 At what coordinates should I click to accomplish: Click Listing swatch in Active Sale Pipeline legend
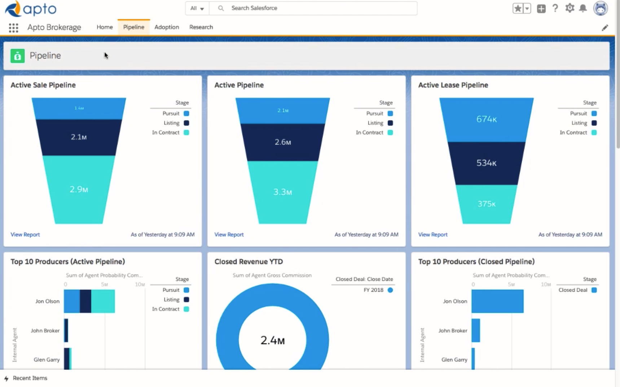tap(186, 123)
